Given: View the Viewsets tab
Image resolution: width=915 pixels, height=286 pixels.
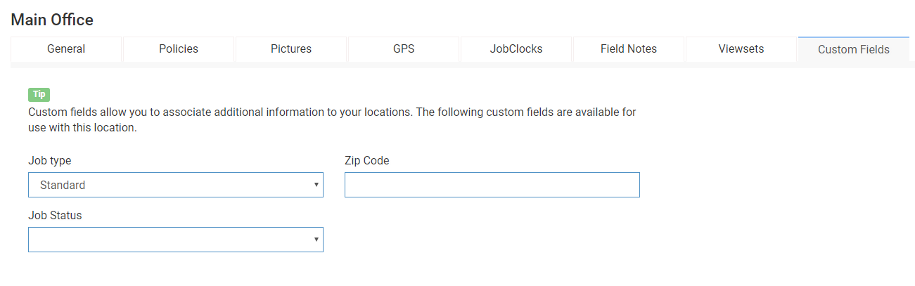Looking at the screenshot, I should tap(741, 49).
